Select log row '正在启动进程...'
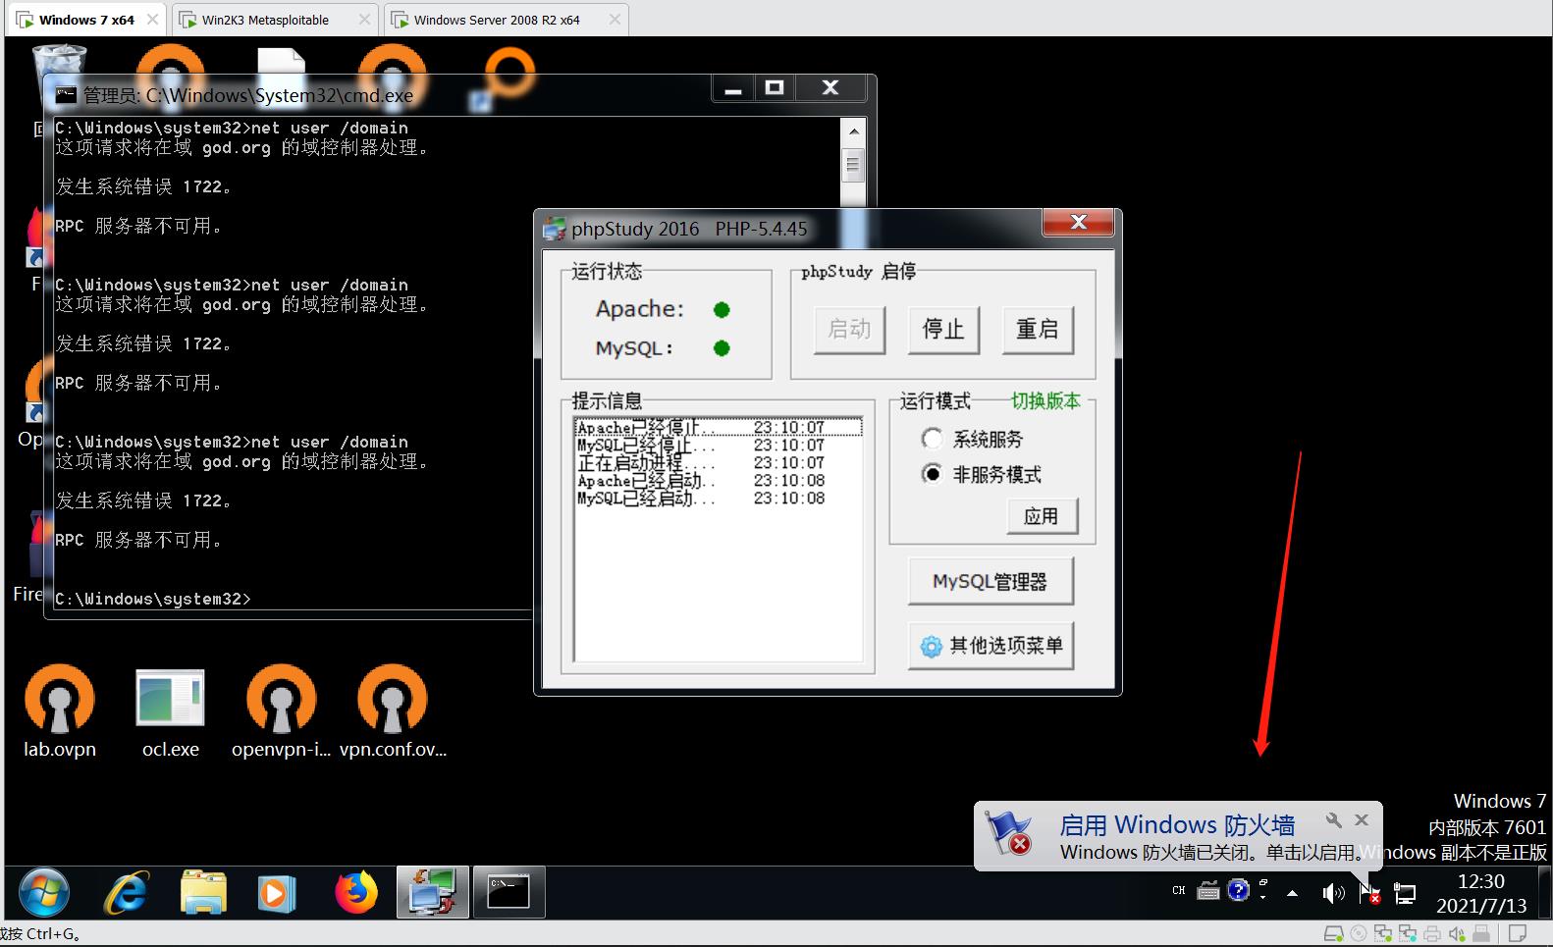Viewport: 1553px width, 947px height. [719, 462]
